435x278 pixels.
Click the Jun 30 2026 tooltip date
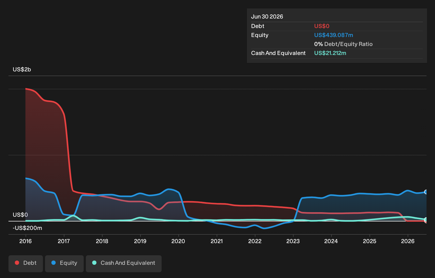[x=267, y=16]
